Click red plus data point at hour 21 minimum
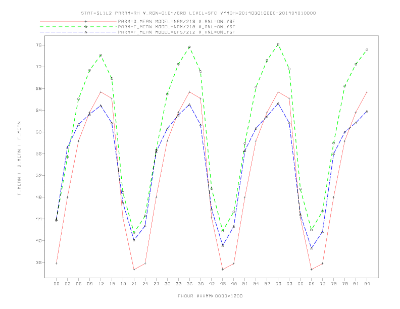The height and width of the screenshot is (309, 400). tap(134, 270)
